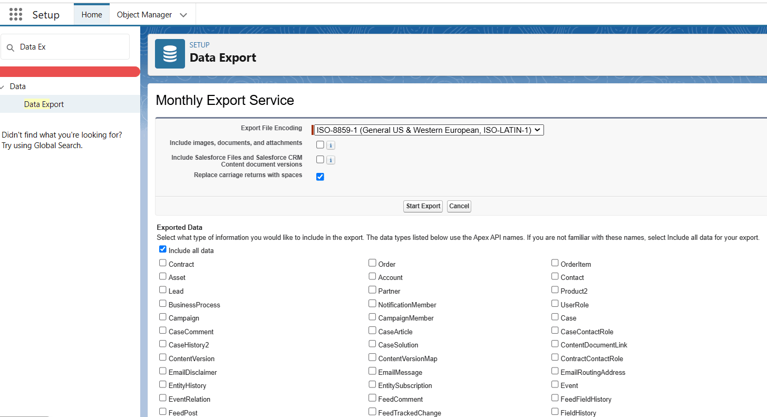Check the CaseContactRole checkbox
This screenshot has height=417, width=767.
tap(555, 330)
